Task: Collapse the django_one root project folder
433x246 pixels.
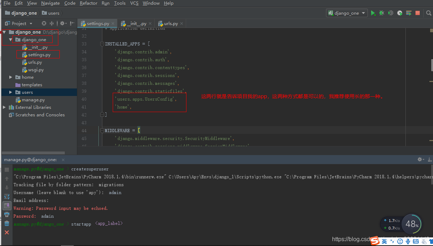Action: tap(4, 32)
